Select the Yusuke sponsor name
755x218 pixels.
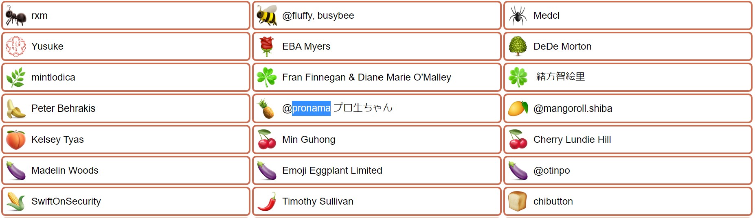click(x=47, y=46)
